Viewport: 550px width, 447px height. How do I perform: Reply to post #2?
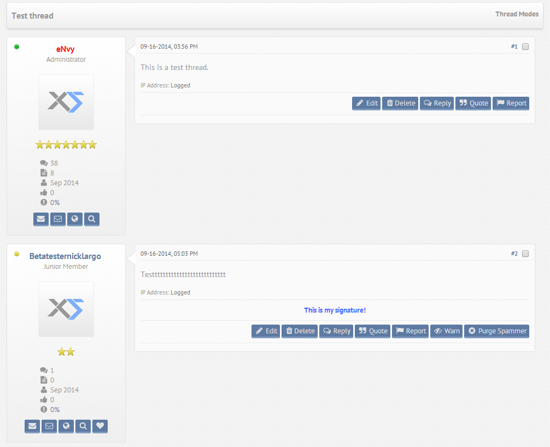click(x=336, y=331)
